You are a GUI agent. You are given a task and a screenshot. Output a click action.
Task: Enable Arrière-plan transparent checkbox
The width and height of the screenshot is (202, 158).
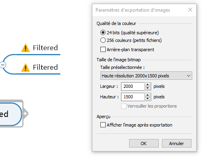point(103,50)
